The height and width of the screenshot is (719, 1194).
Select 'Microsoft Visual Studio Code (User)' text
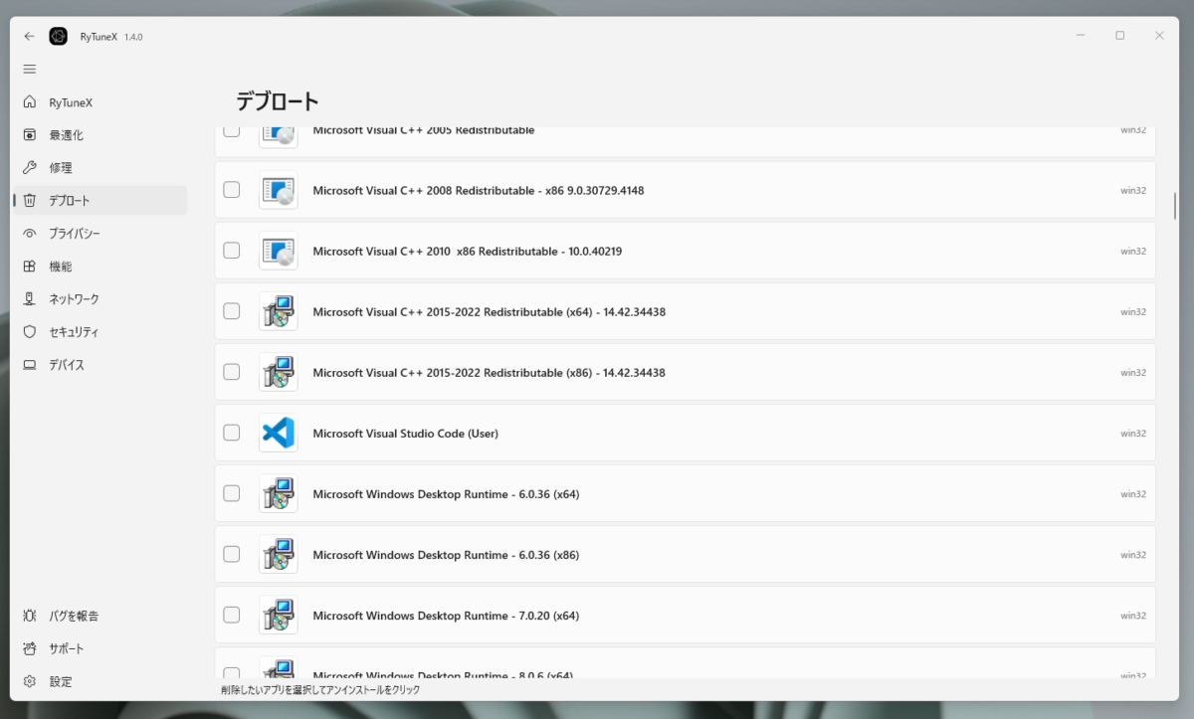click(405, 433)
